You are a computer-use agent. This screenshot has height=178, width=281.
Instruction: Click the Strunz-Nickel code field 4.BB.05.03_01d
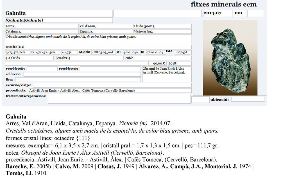(104, 52)
